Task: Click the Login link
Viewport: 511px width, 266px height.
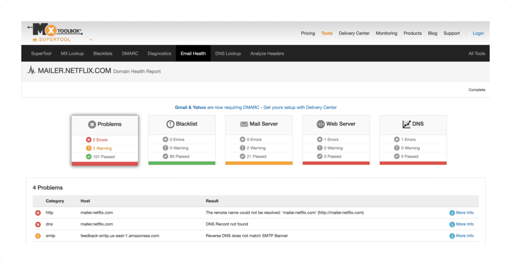Action: [x=478, y=33]
